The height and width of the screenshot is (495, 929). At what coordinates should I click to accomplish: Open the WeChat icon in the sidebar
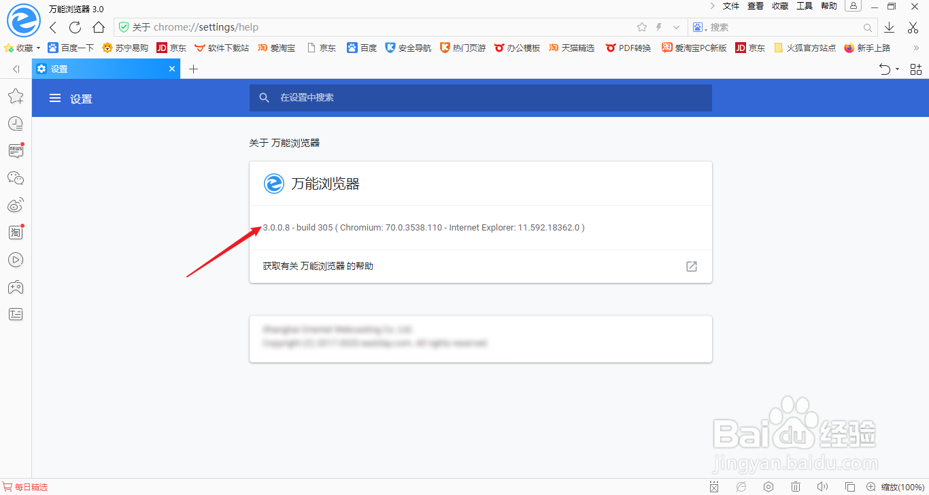[16, 178]
